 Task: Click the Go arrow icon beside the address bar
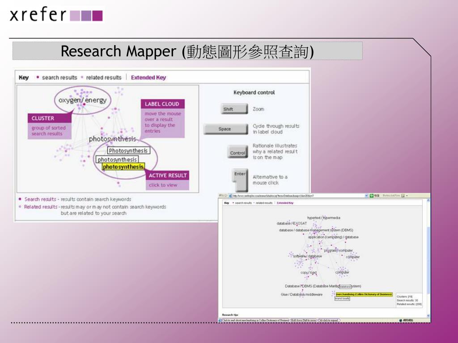point(372,196)
